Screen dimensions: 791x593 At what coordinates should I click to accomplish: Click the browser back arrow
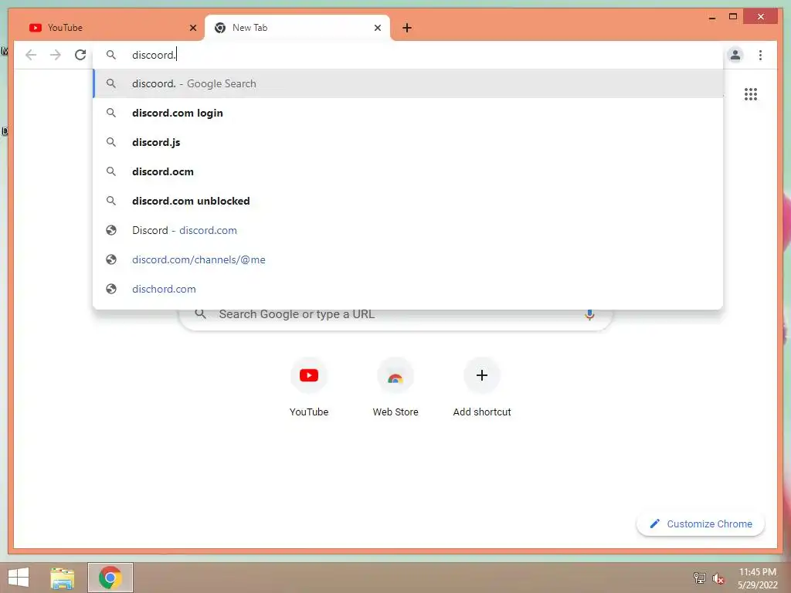31,55
